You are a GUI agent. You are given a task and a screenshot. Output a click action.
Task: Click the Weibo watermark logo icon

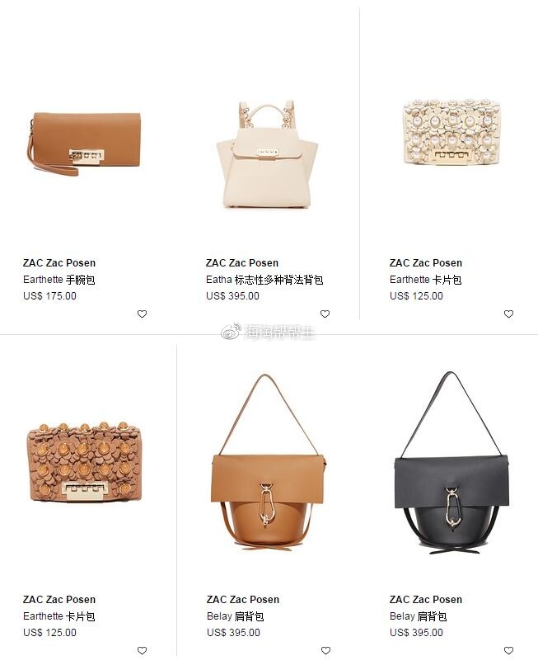[232, 331]
